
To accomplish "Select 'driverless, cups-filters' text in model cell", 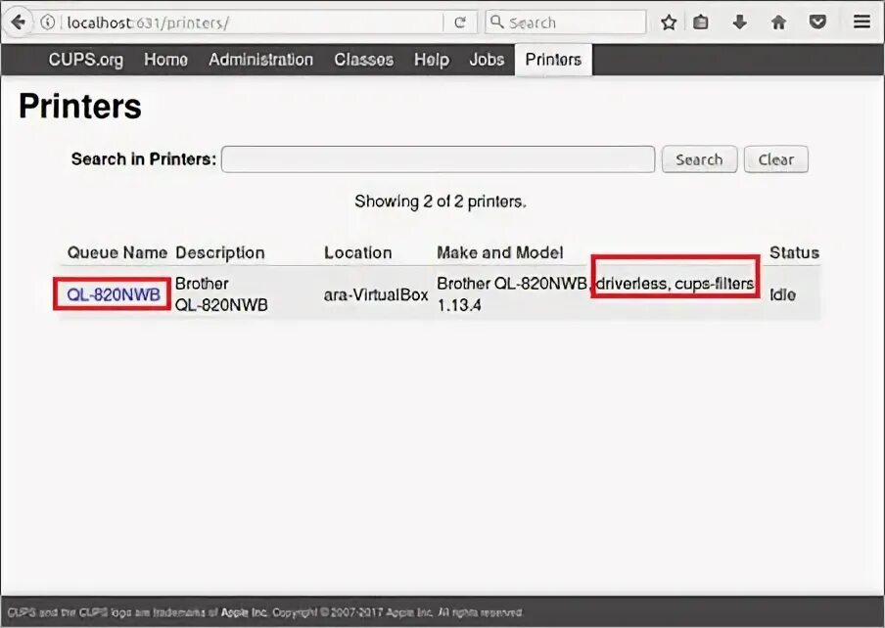I will click(675, 283).
